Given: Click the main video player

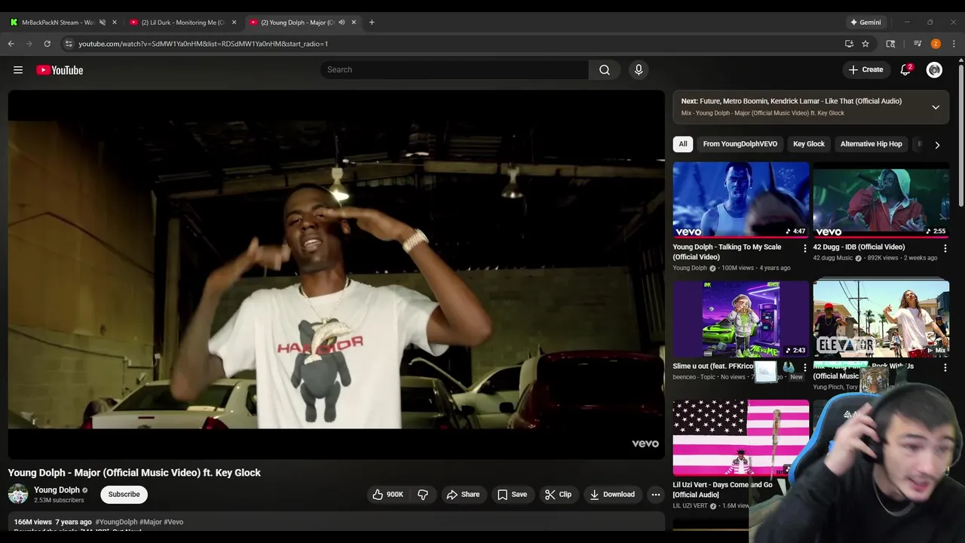Looking at the screenshot, I should pyautogui.click(x=336, y=275).
